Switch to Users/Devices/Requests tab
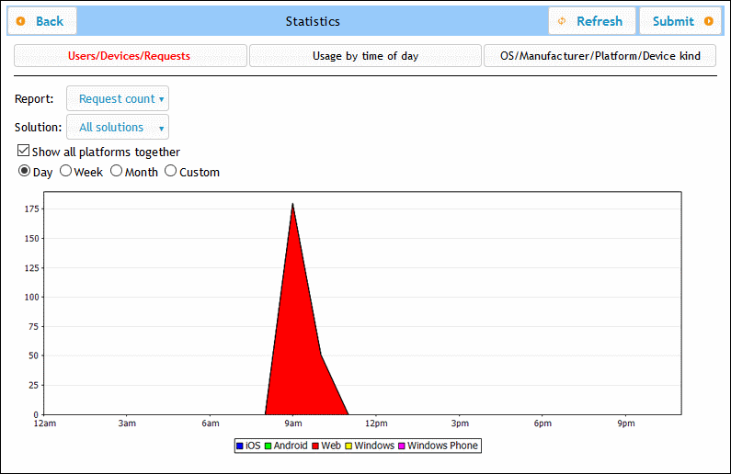Viewport: 731px width, 474px height. pos(130,56)
